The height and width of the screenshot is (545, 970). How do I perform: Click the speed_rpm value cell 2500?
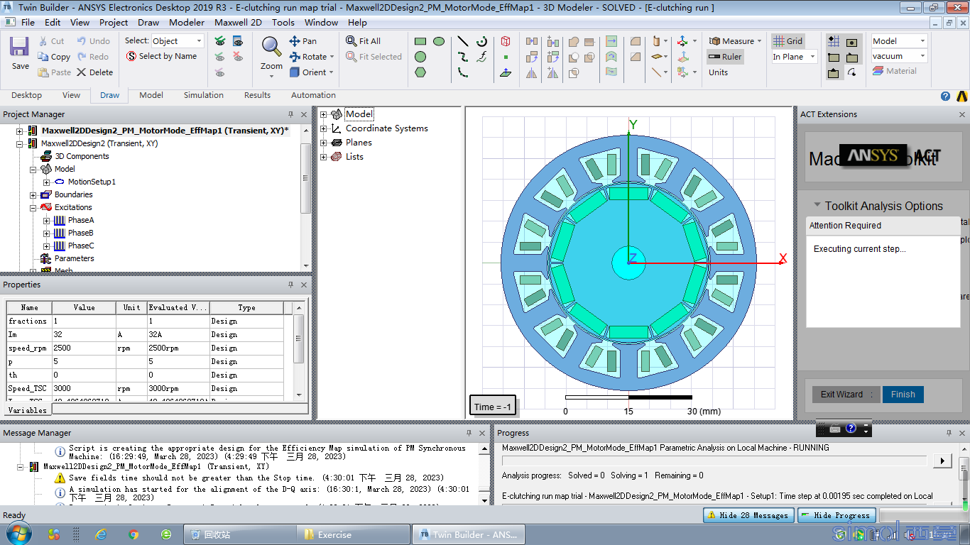(x=84, y=348)
